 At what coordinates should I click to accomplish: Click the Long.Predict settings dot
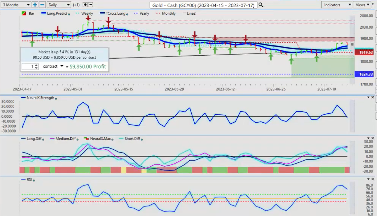pos(69,14)
